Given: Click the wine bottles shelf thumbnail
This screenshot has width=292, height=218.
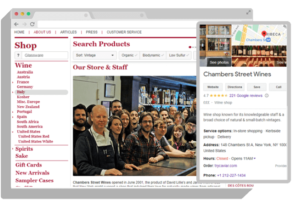Looking at the screenshot, I should pos(259,56).
